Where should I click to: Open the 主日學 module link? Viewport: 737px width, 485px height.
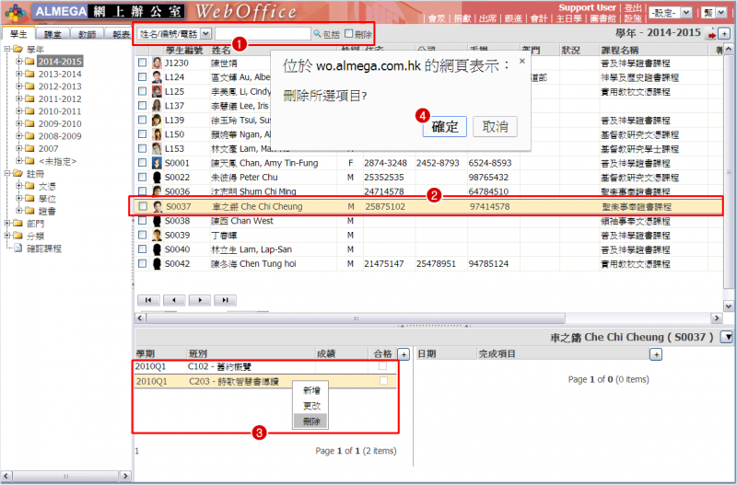click(x=568, y=18)
